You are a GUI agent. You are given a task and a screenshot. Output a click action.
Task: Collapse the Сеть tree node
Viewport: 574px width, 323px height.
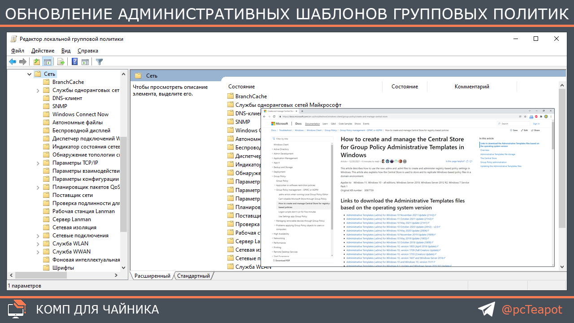pos(30,74)
